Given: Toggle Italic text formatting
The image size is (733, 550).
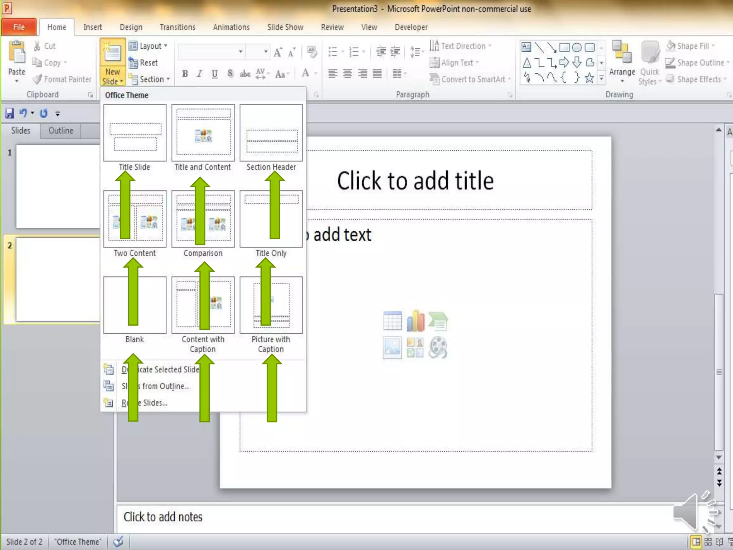Looking at the screenshot, I should pos(199,74).
